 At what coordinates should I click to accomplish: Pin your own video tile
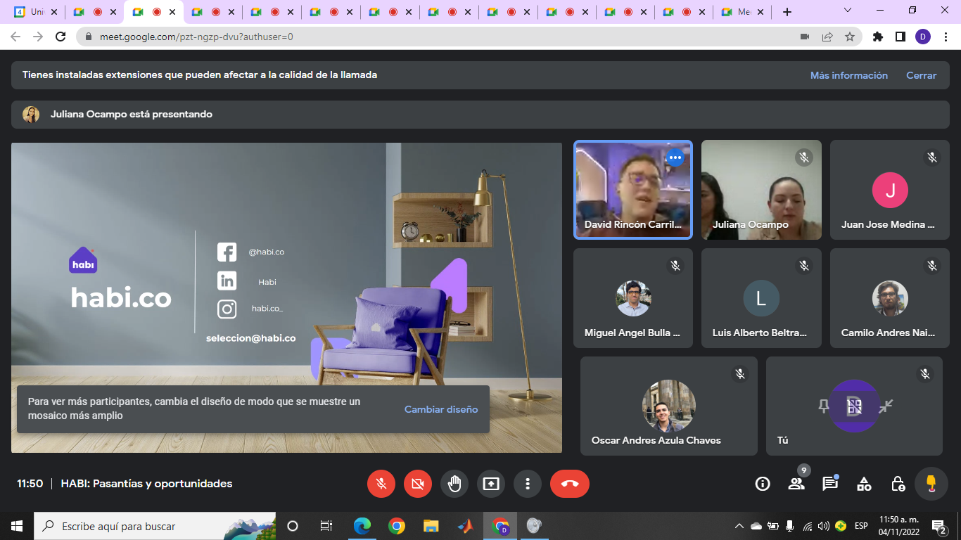click(x=824, y=406)
